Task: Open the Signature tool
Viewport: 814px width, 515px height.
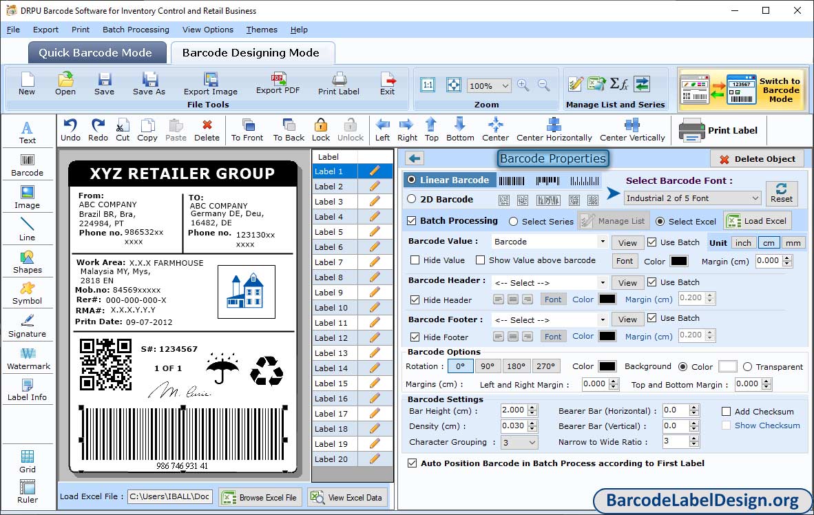Action: tap(27, 326)
